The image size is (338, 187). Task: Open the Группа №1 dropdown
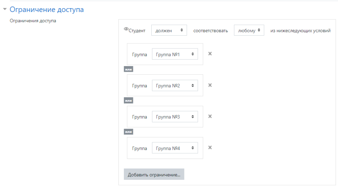click(x=175, y=54)
